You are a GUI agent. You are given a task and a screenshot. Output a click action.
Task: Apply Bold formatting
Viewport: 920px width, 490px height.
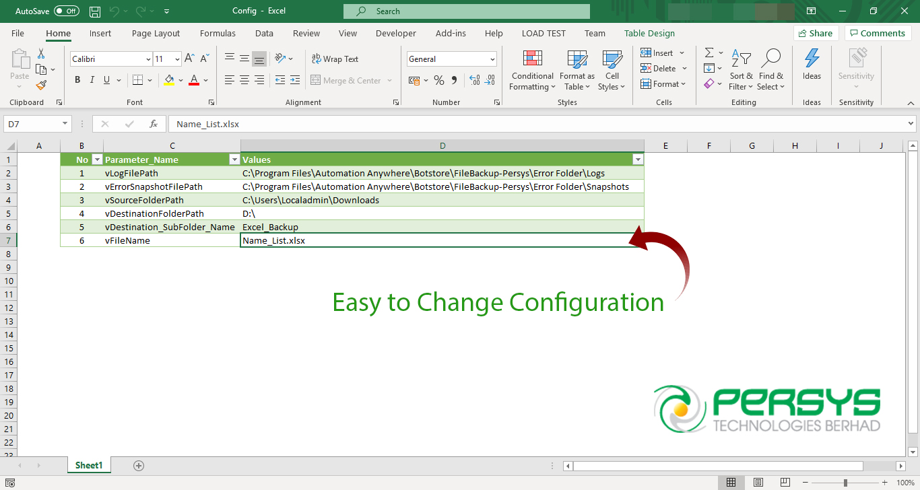click(x=77, y=80)
